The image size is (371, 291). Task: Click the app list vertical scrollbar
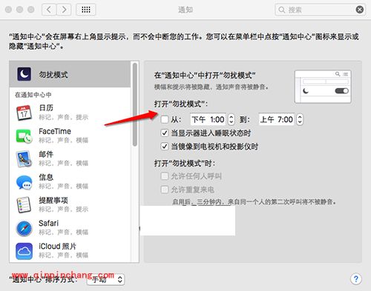pos(135,104)
